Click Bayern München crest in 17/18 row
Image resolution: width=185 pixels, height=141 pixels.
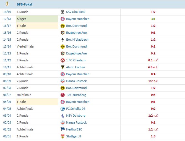coord(62,19)
